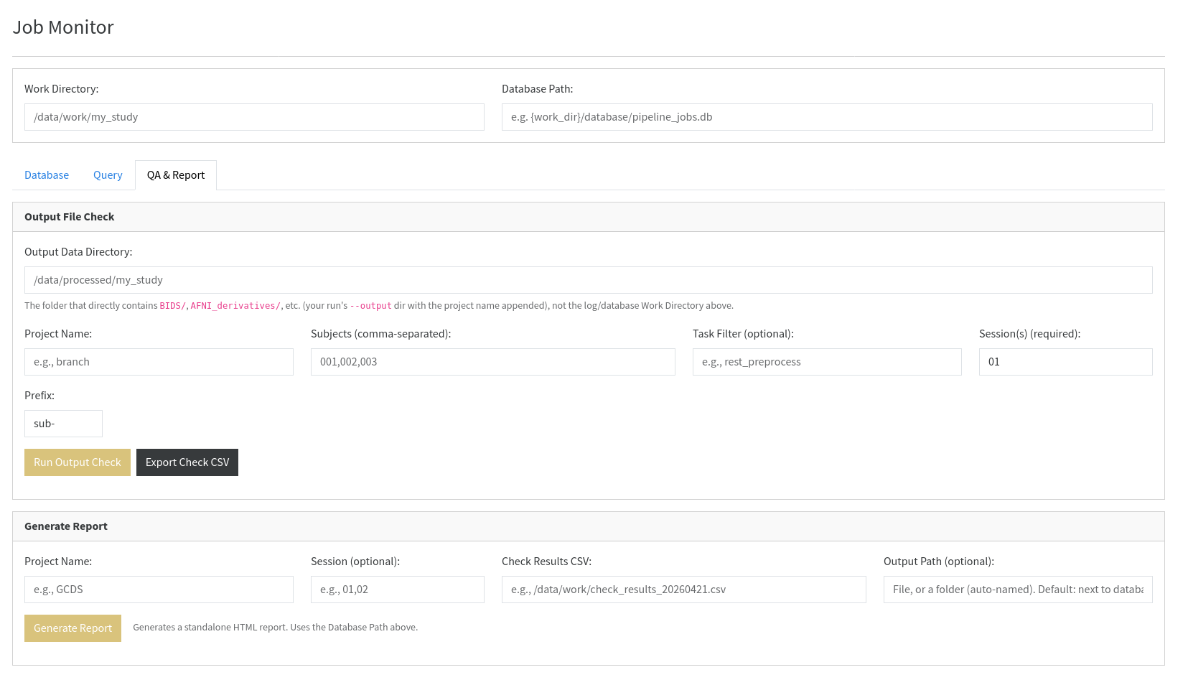This screenshot has height=680, width=1188.
Task: Edit the Subjects comma-separated field
Action: click(493, 362)
